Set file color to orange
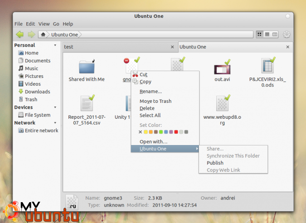 tap(151, 132)
